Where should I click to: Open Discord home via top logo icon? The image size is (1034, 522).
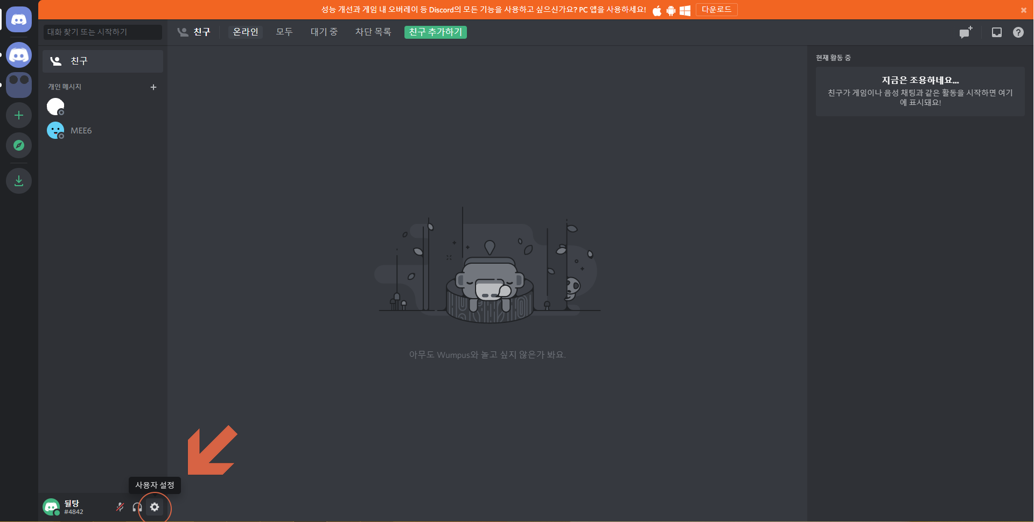pos(19,20)
